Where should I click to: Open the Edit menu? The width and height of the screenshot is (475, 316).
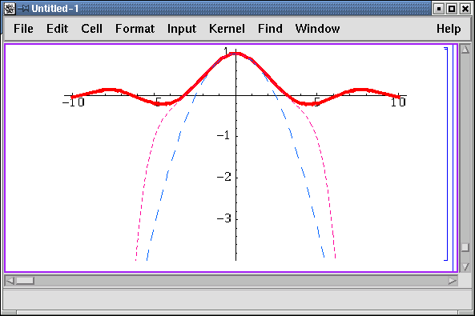[x=57, y=29]
